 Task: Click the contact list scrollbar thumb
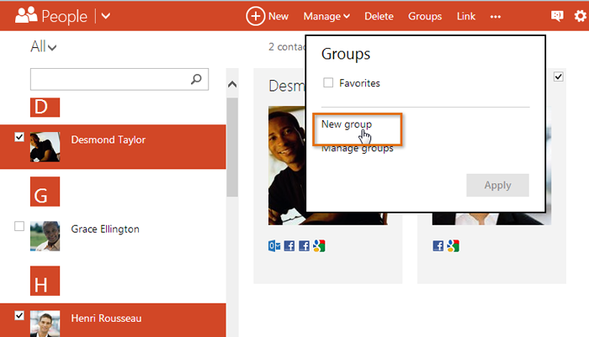point(232,147)
